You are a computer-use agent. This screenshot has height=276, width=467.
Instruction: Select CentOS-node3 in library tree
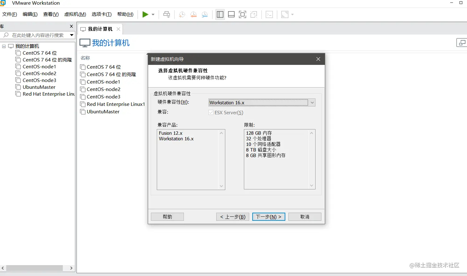coord(39,80)
